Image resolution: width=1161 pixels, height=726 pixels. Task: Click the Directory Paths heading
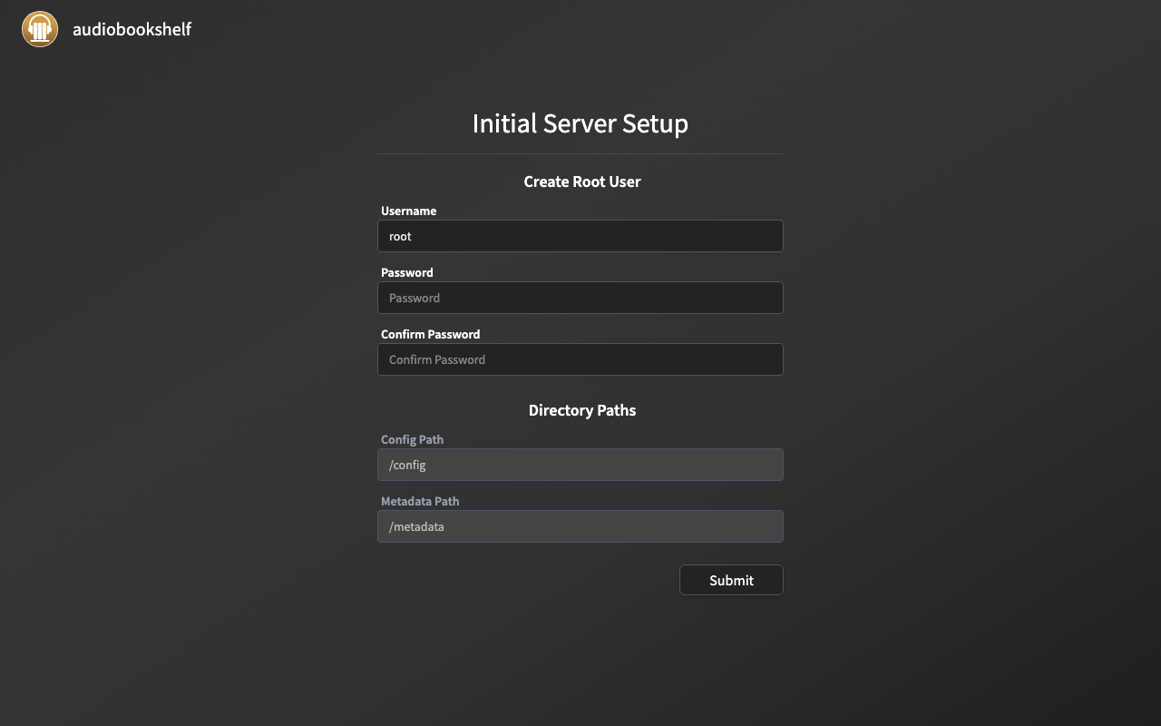pos(581,410)
